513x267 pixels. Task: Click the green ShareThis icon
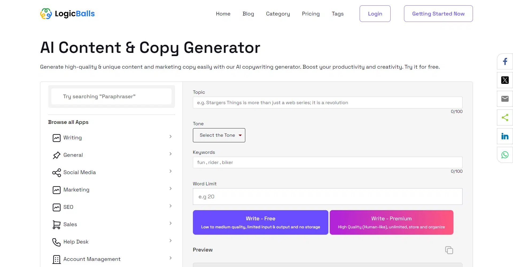click(x=505, y=117)
